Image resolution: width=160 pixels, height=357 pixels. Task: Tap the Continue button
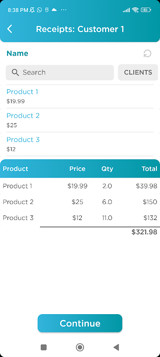coord(80,323)
